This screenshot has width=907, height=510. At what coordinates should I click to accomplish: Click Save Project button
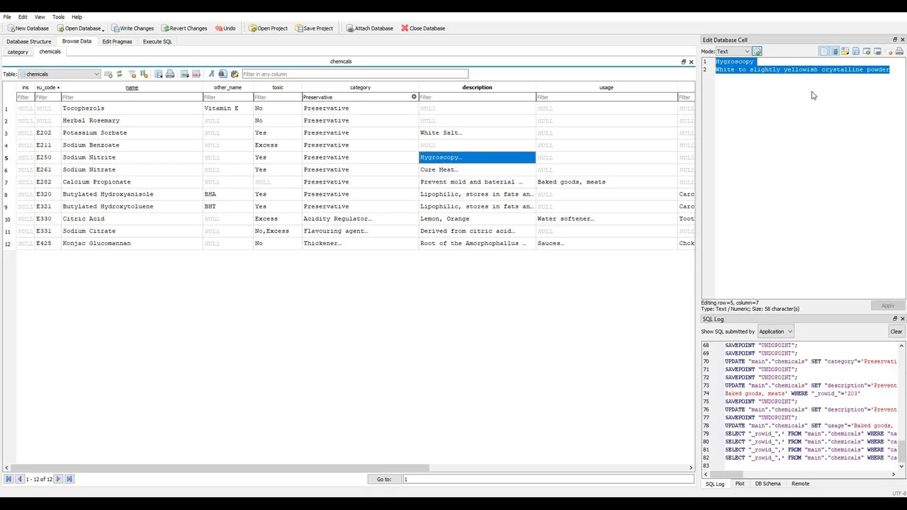(314, 28)
